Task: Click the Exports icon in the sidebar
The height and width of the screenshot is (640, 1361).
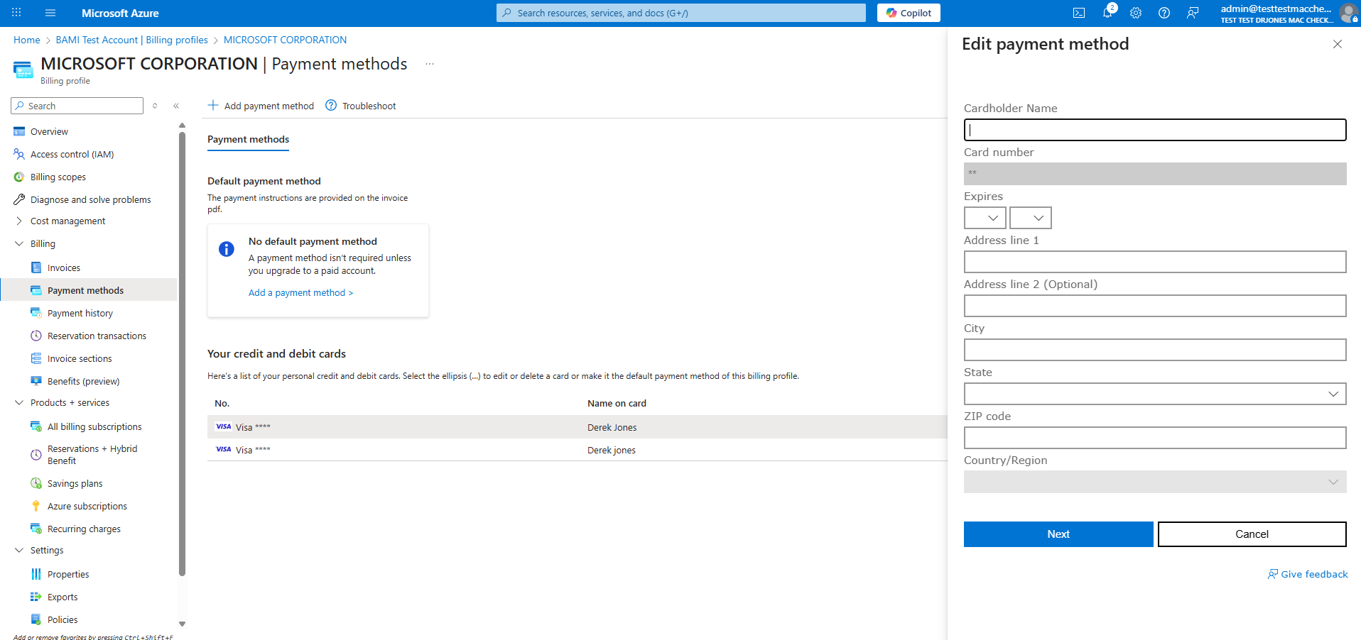Action: click(x=36, y=597)
